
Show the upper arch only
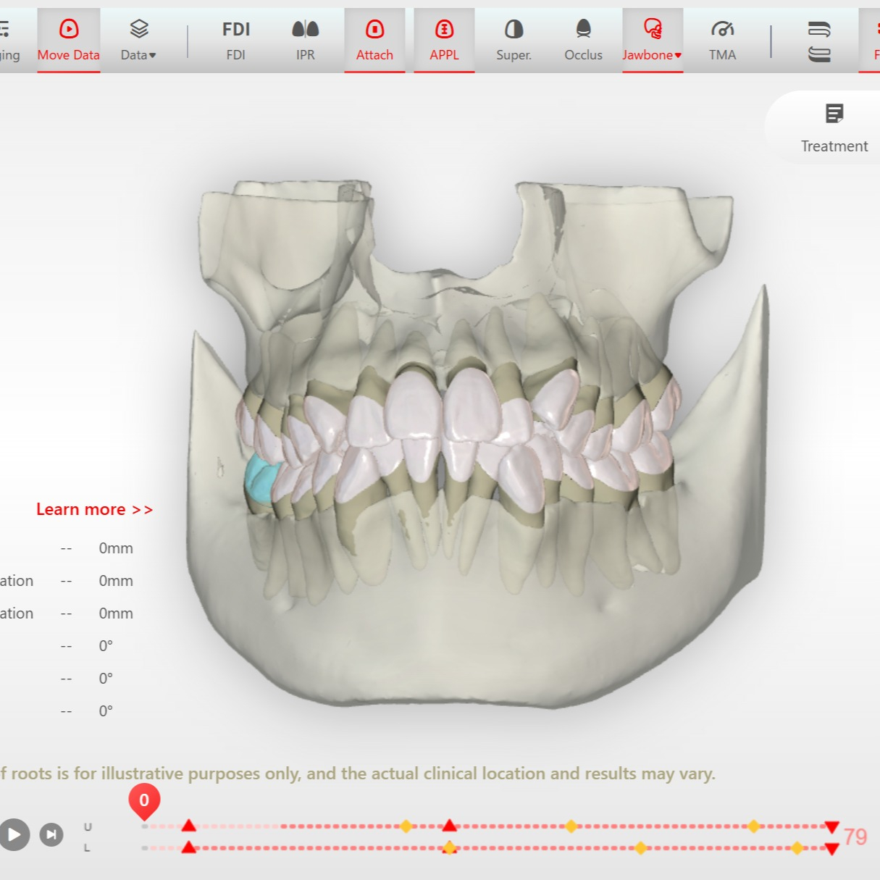[x=819, y=29]
